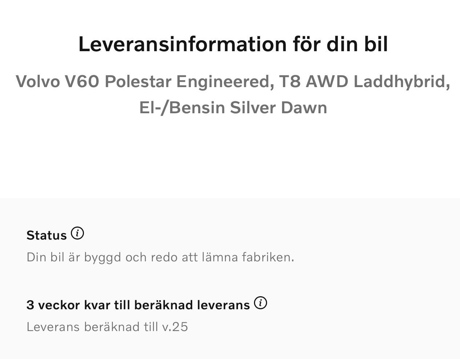Image resolution: width=460 pixels, height=359 pixels.
Task: Open the info icon next to Status
Action: (77, 233)
